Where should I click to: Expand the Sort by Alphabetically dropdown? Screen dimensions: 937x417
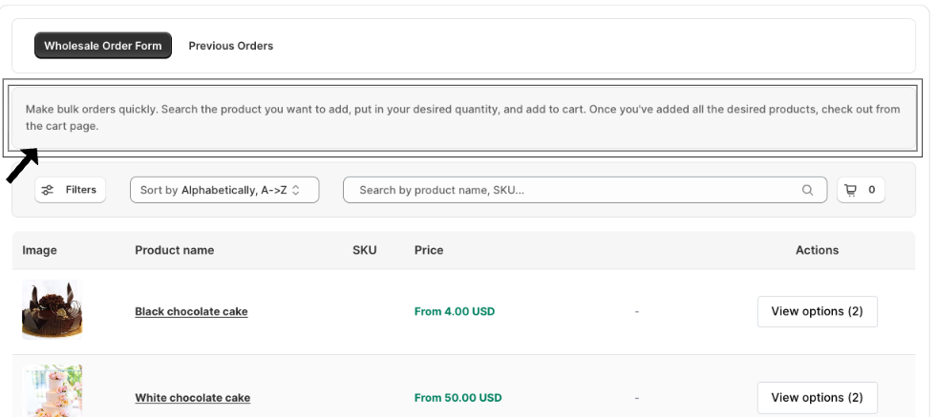(x=224, y=190)
